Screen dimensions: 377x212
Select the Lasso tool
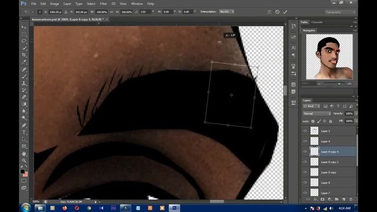coord(24,41)
